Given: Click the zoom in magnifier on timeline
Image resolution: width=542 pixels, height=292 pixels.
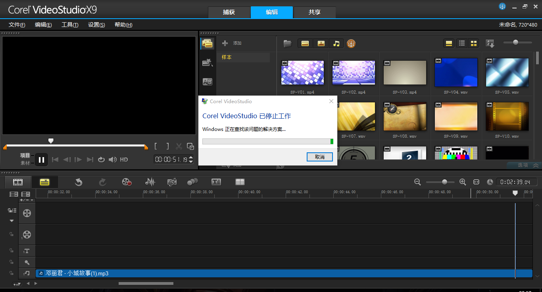Looking at the screenshot, I should 463,182.
